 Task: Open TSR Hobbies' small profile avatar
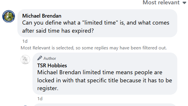(25, 59)
